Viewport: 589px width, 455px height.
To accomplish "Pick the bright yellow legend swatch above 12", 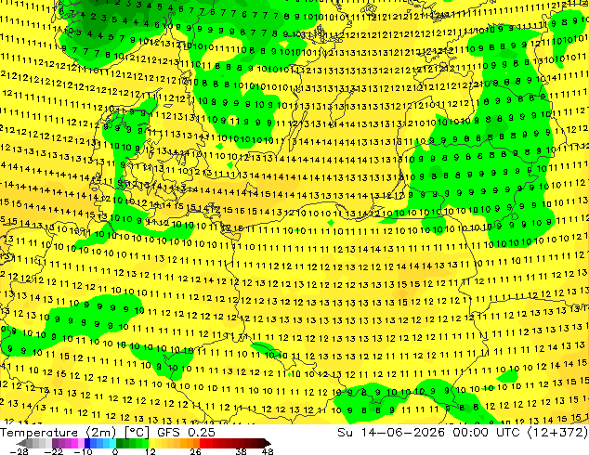I will (151, 443).
